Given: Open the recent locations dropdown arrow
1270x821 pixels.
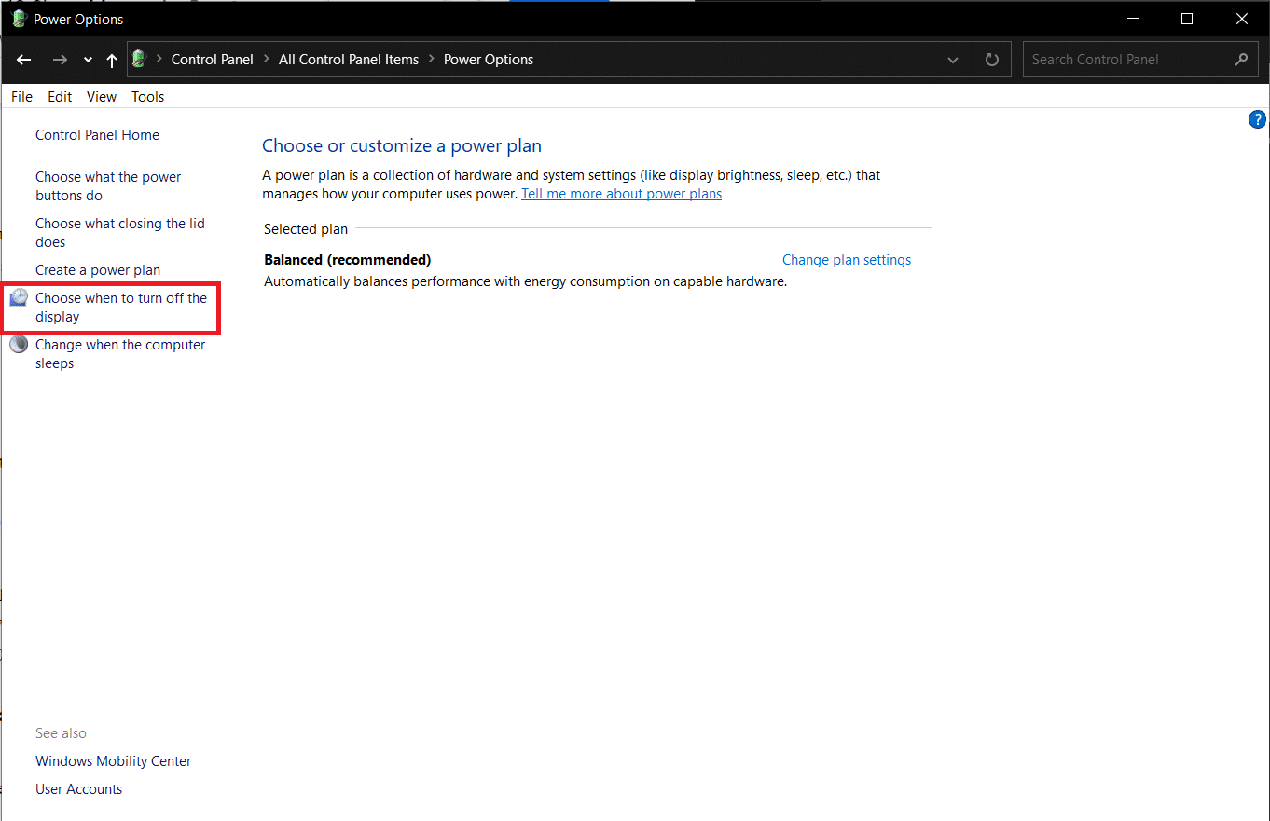Looking at the screenshot, I should click(88, 60).
